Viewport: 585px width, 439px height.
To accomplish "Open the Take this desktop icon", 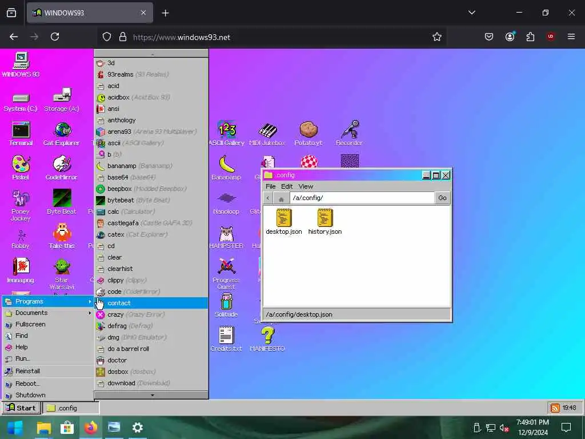I will [x=62, y=236].
